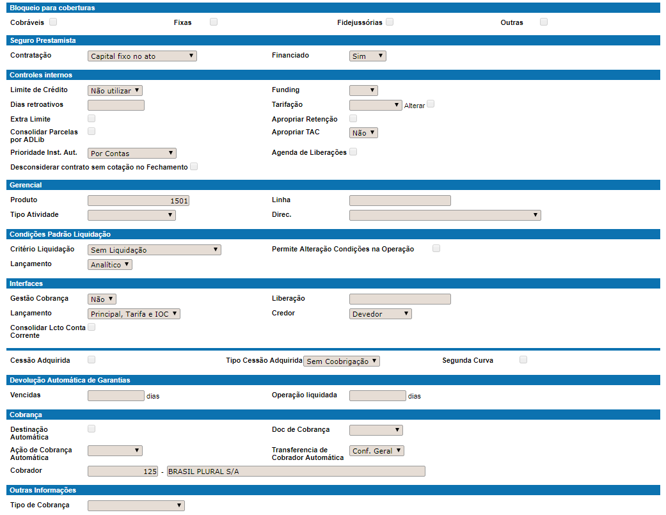Click the Gerencial section header
Screen dimensions: 666x515
(333, 185)
